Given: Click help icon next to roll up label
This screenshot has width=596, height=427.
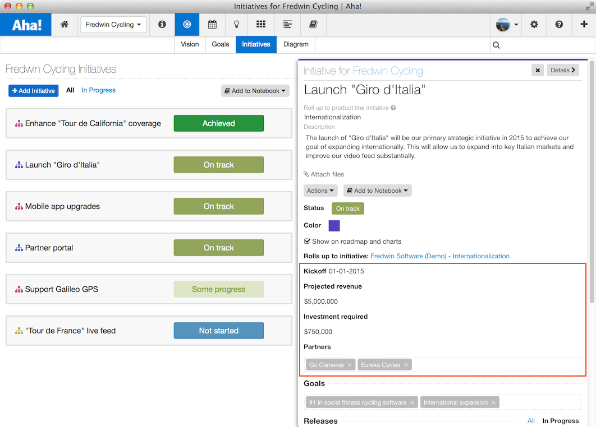Looking at the screenshot, I should pos(393,108).
